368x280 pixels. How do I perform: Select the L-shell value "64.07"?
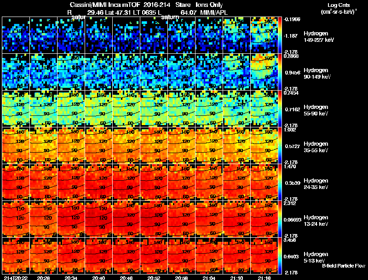pyautogui.click(x=189, y=13)
